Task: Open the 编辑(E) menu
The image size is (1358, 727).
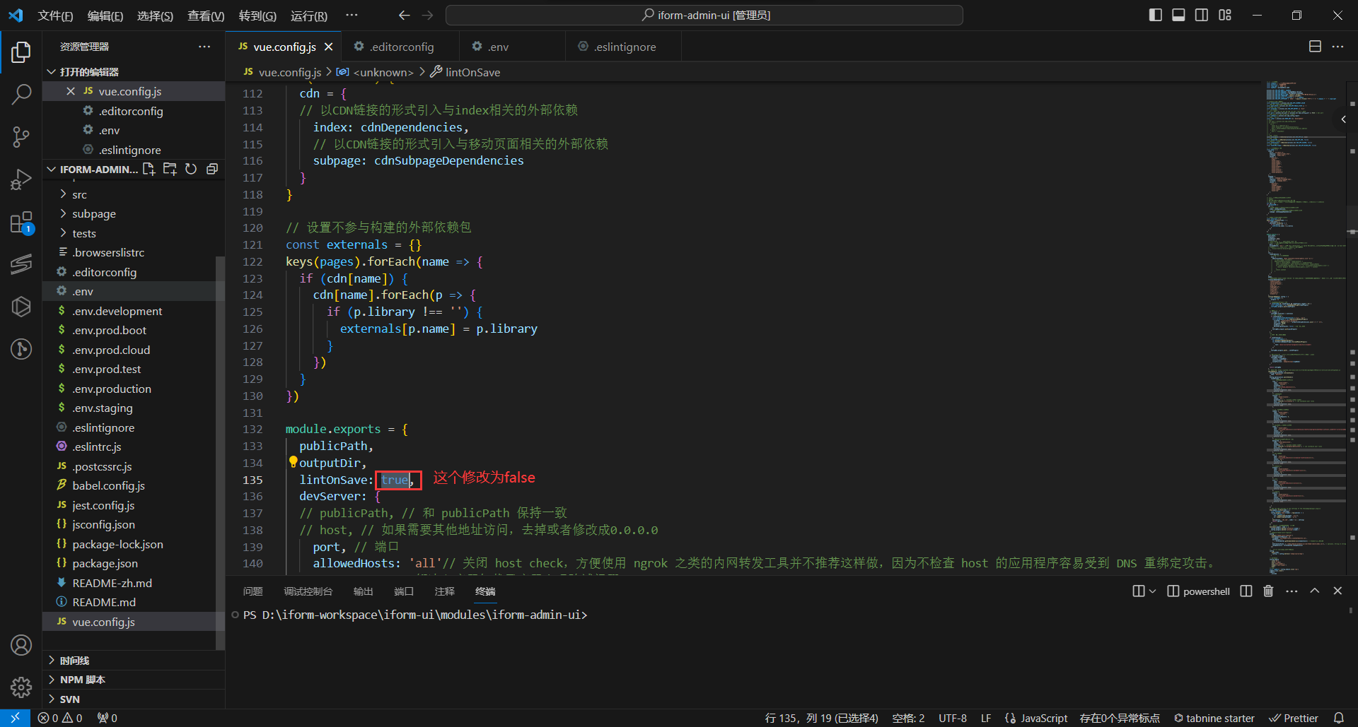Action: [105, 16]
